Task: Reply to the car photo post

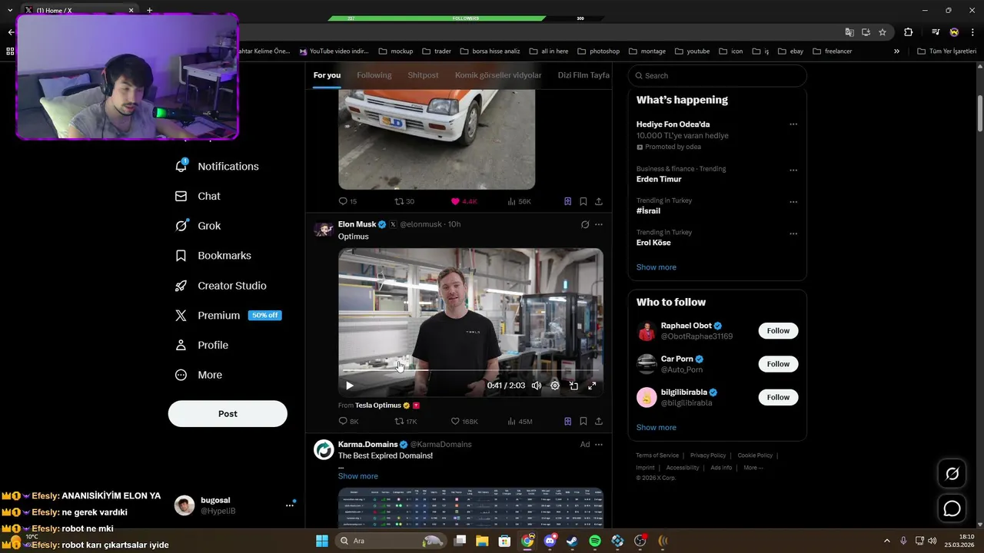Action: pyautogui.click(x=347, y=201)
